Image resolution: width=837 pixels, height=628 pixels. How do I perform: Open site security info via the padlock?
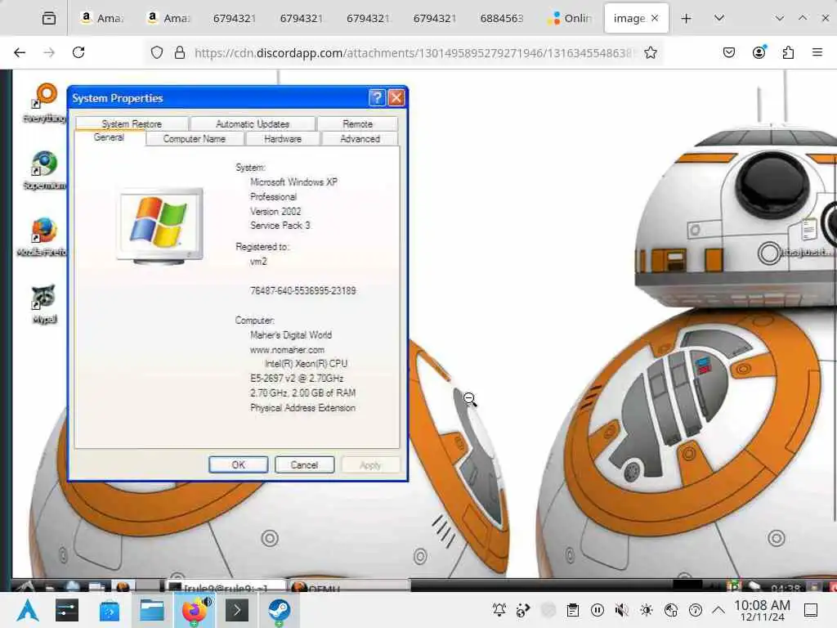tap(180, 52)
